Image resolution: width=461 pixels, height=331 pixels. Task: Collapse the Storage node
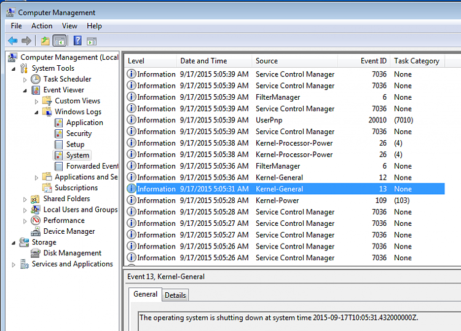tap(14, 243)
